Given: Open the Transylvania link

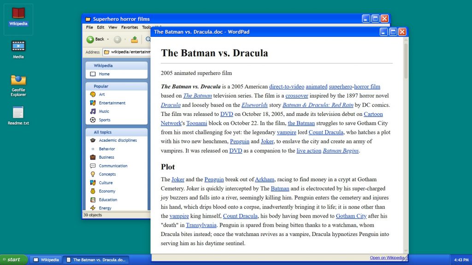Looking at the screenshot, I should [201, 225].
